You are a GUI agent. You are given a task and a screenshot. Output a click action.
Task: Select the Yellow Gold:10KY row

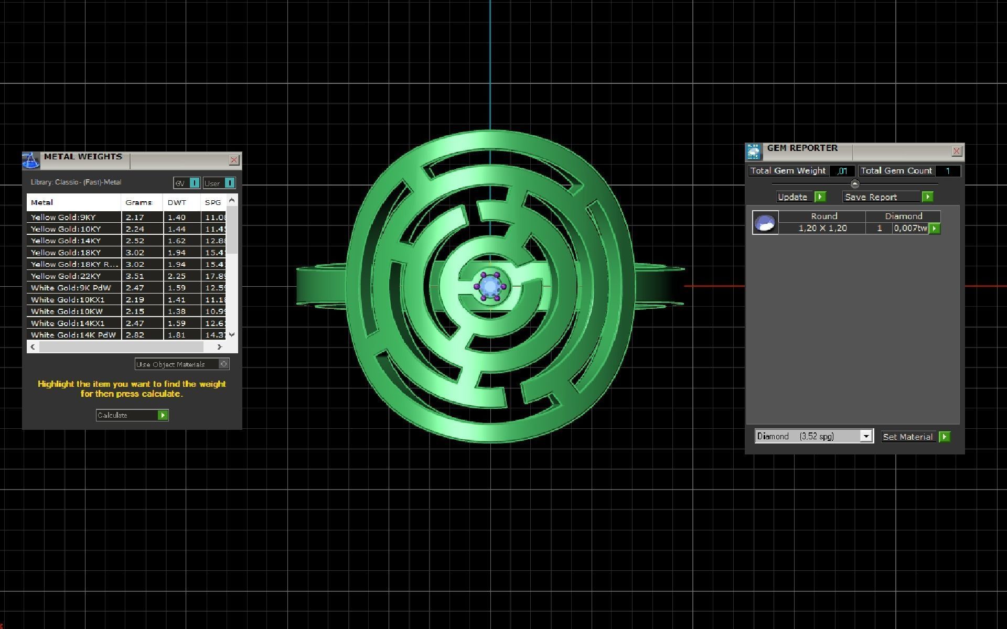tap(127, 229)
